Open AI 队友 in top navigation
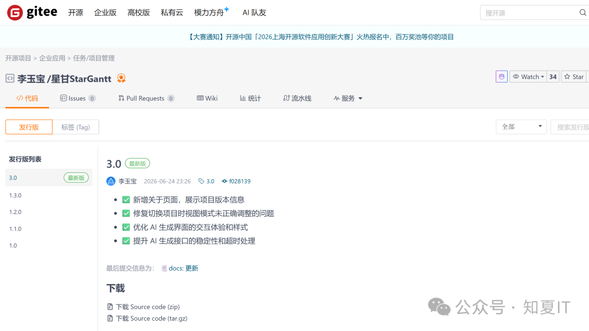Image resolution: width=589 pixels, height=331 pixels. 254,13
